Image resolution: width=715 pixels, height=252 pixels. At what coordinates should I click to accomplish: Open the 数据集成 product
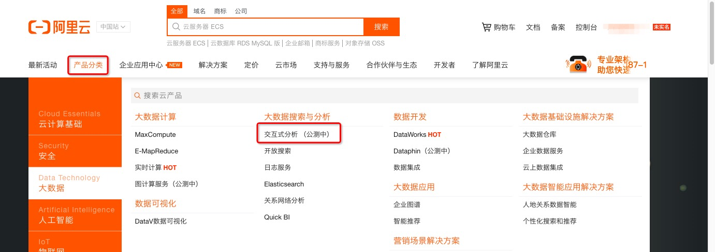[407, 167]
